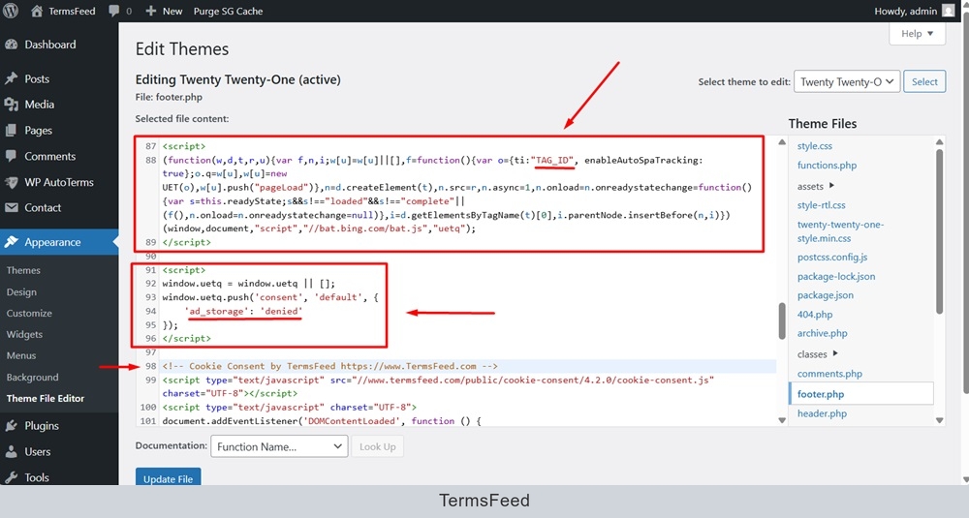The height and width of the screenshot is (518, 969).
Task: Open the Design submenu item
Action: click(21, 292)
